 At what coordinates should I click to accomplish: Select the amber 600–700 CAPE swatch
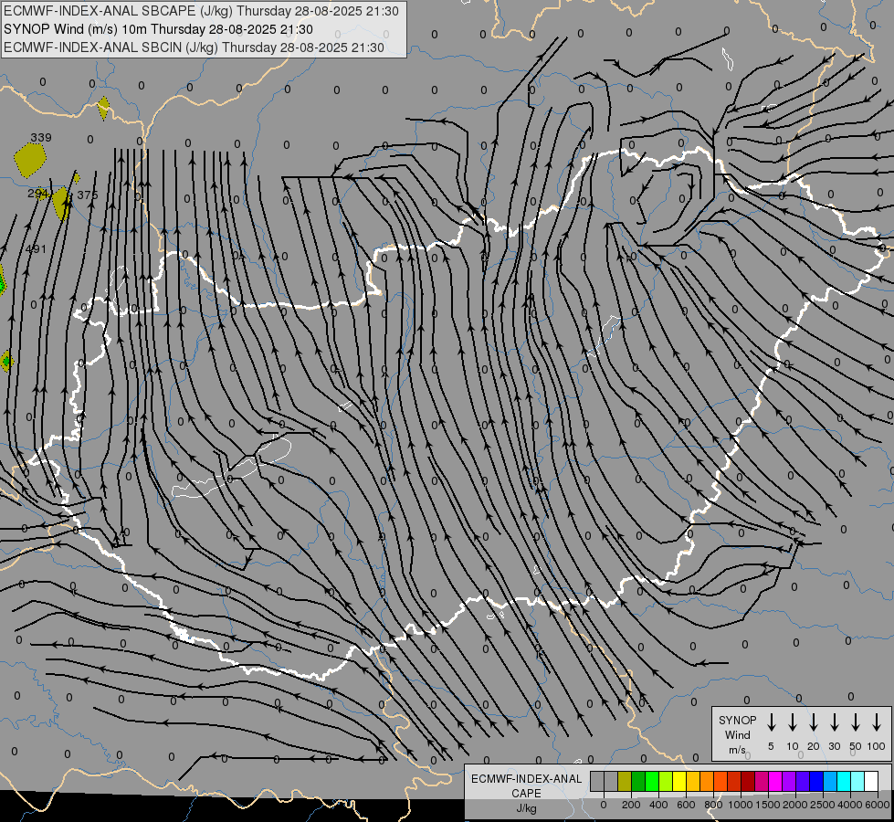tap(693, 781)
